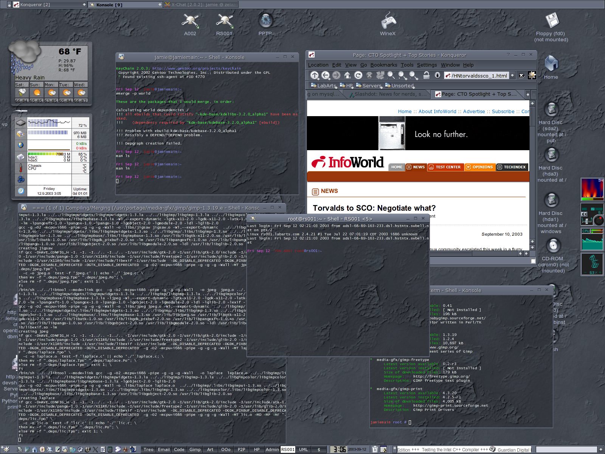Click the Forward arrow in Konqueror toolbar
This screenshot has width=605, height=454.
pos(336,75)
